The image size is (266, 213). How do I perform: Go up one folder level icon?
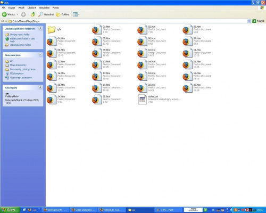pyautogui.click(x=33, y=14)
